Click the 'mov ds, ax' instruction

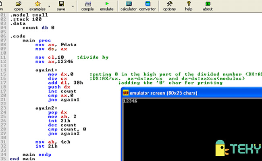[x=51, y=49]
